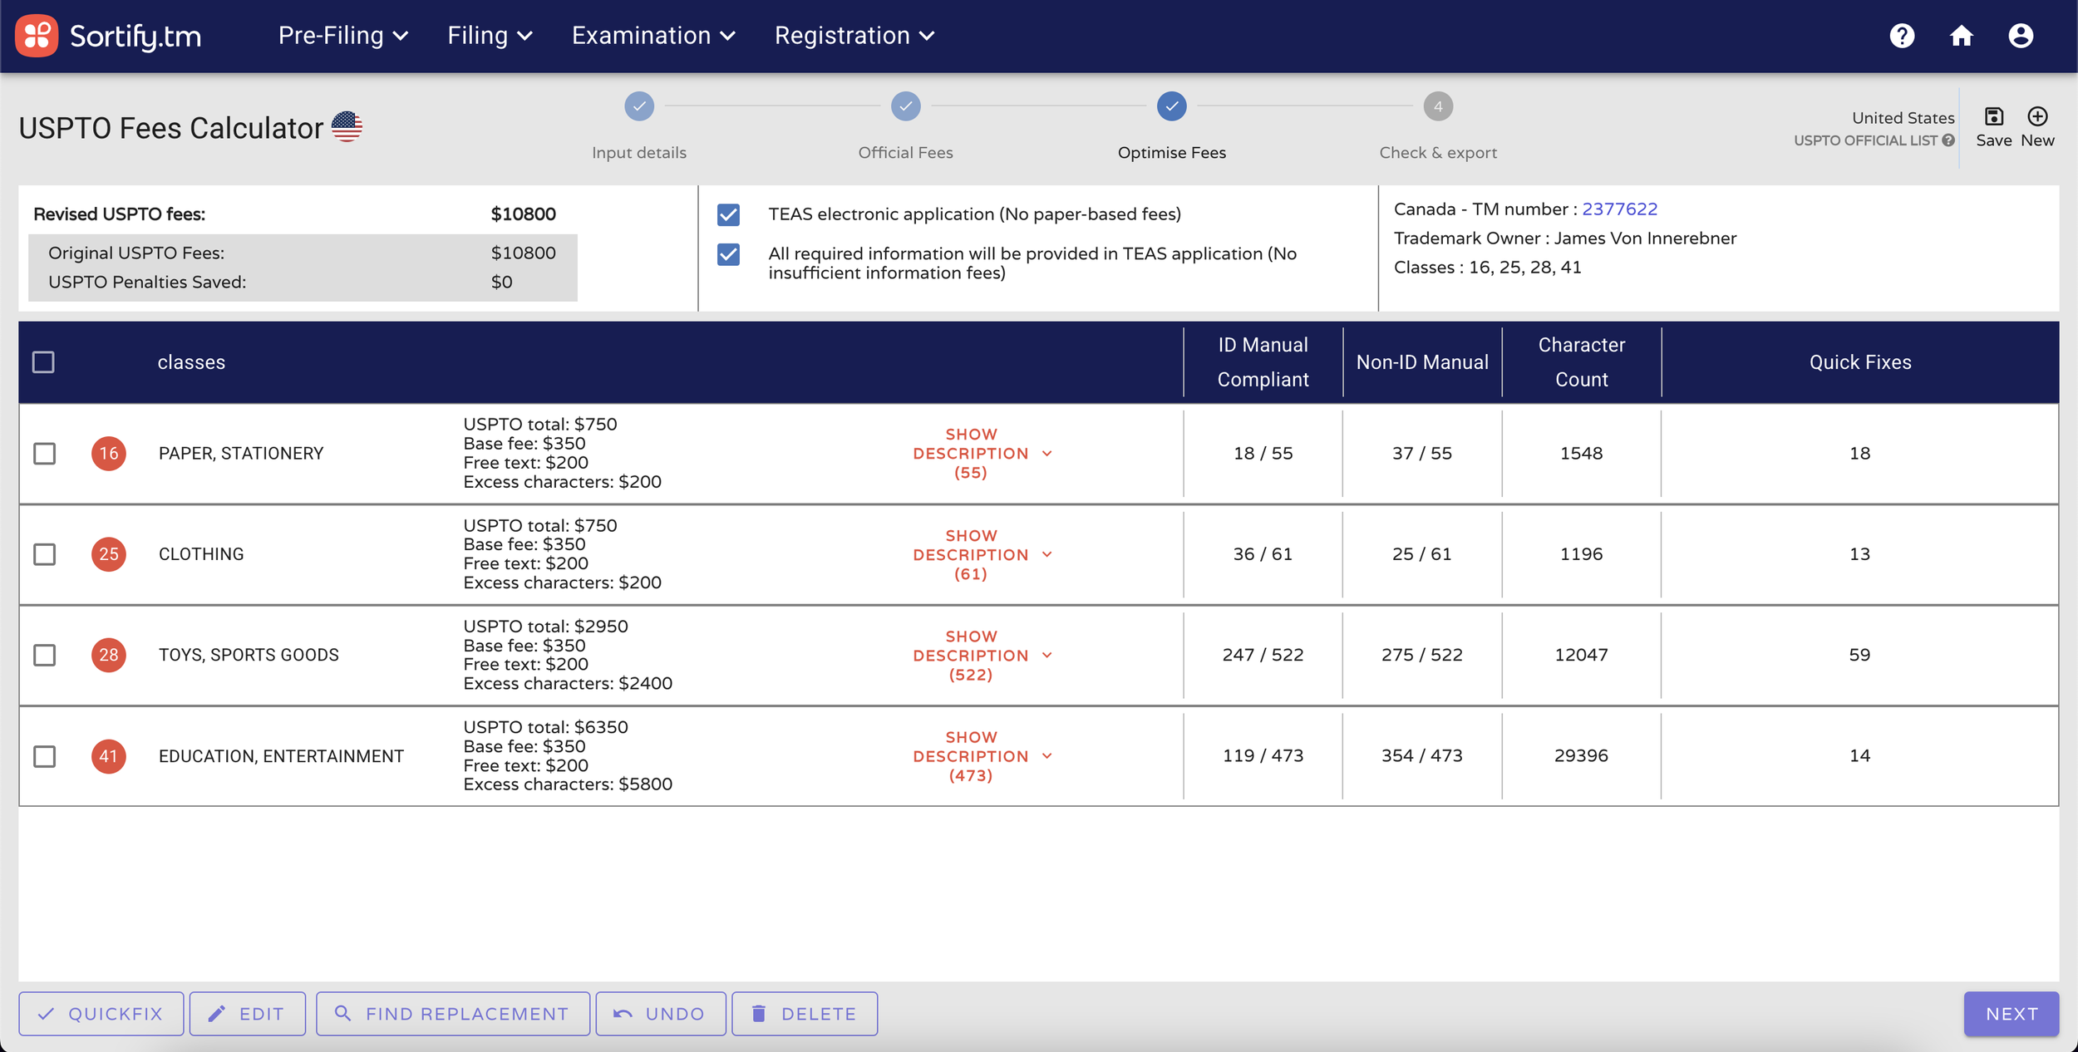
Task: Click the Sortify.tm logo icon
Action: 37,36
